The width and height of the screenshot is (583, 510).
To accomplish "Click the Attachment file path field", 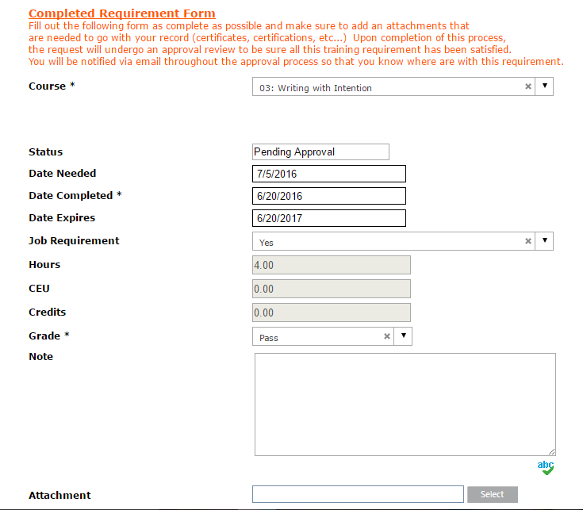I will 358,494.
